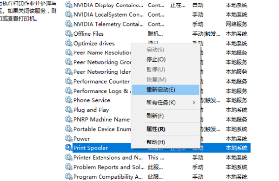Screen dimensions: 279x181
Task: Click gear icon beside Power service
Action: [x=69, y=138]
